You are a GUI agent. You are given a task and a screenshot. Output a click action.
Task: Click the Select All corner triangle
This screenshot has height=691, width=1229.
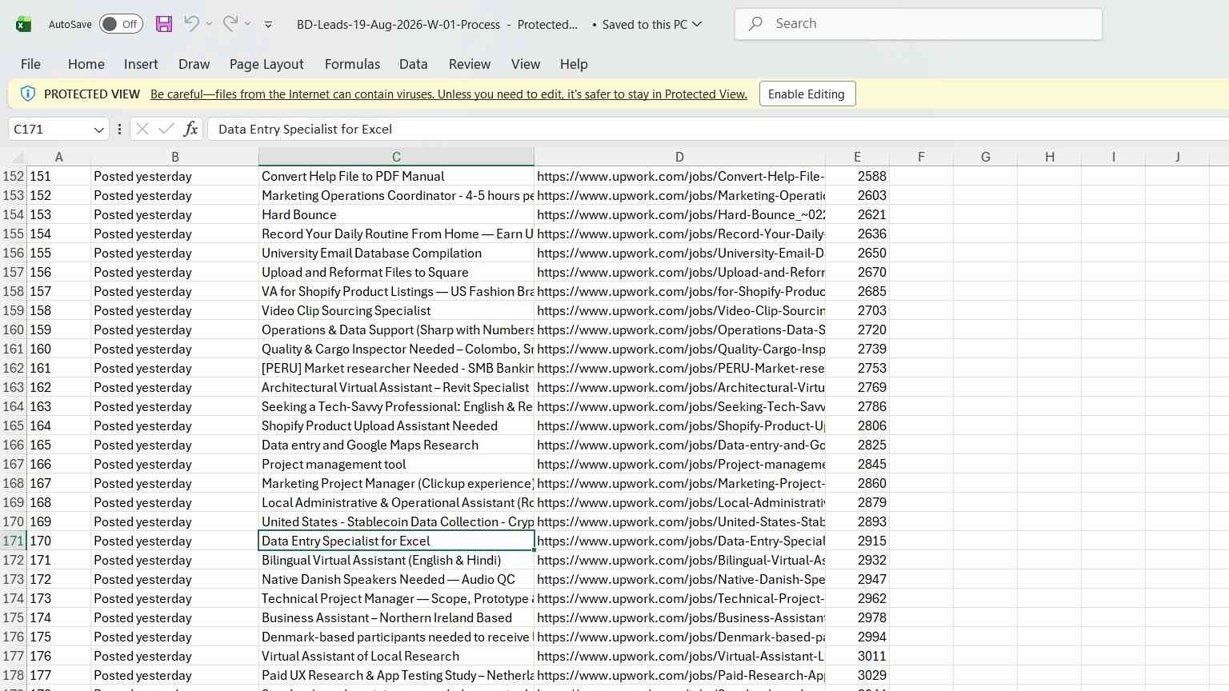click(x=17, y=158)
